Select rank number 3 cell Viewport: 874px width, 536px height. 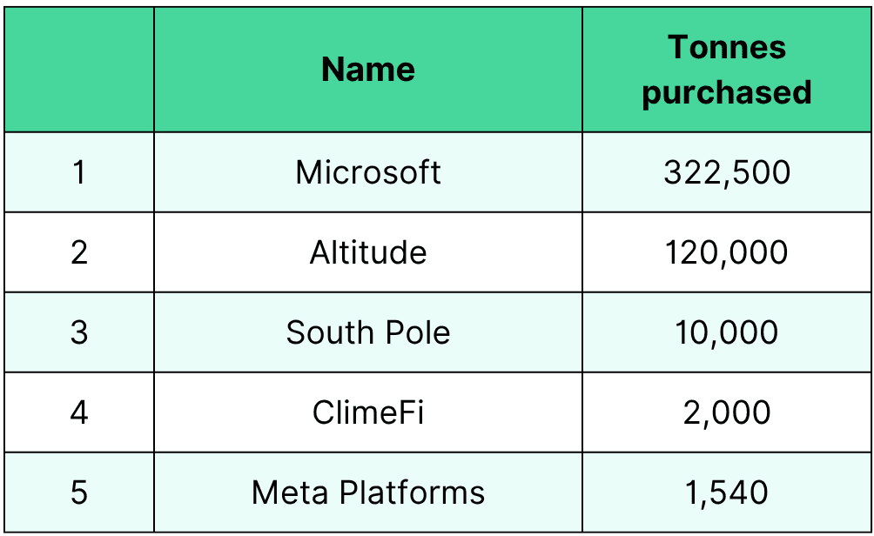coord(79,332)
